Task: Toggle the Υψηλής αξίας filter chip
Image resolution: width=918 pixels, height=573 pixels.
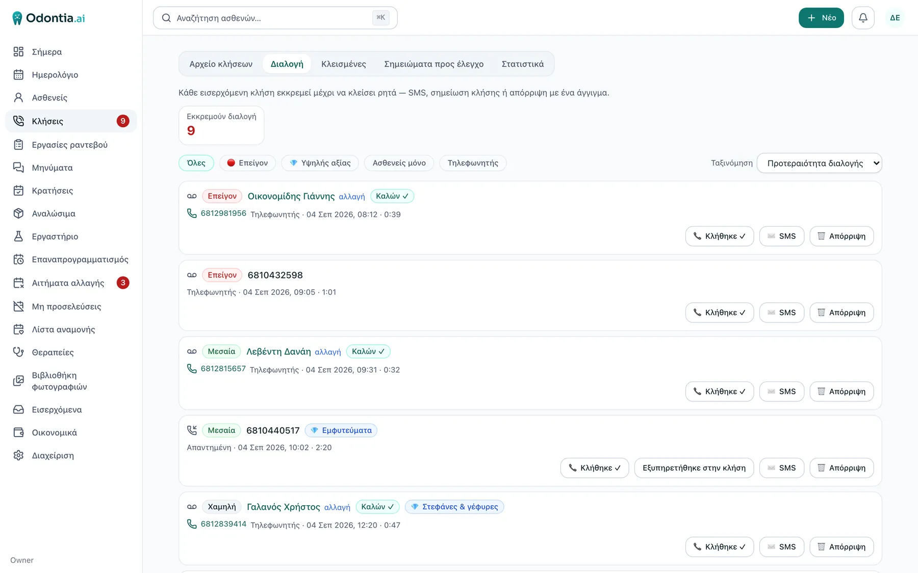Action: [320, 163]
